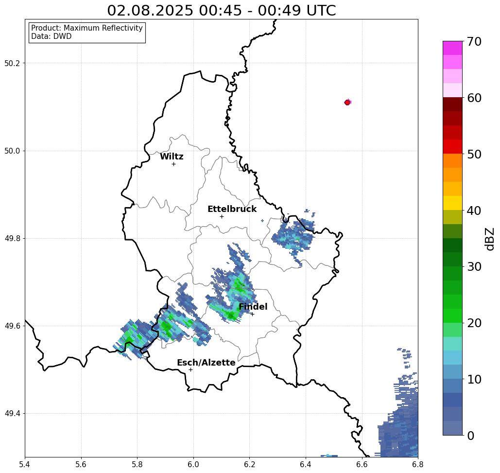Click the colorbar tick label 30
This screenshot has width=500, height=473.
point(474,266)
